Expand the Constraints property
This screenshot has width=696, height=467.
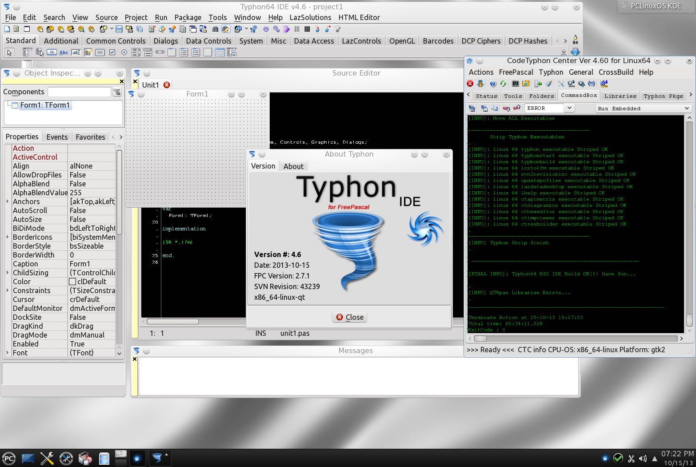point(7,290)
